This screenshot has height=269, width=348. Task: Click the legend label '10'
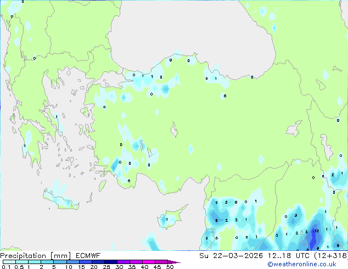[69, 267]
